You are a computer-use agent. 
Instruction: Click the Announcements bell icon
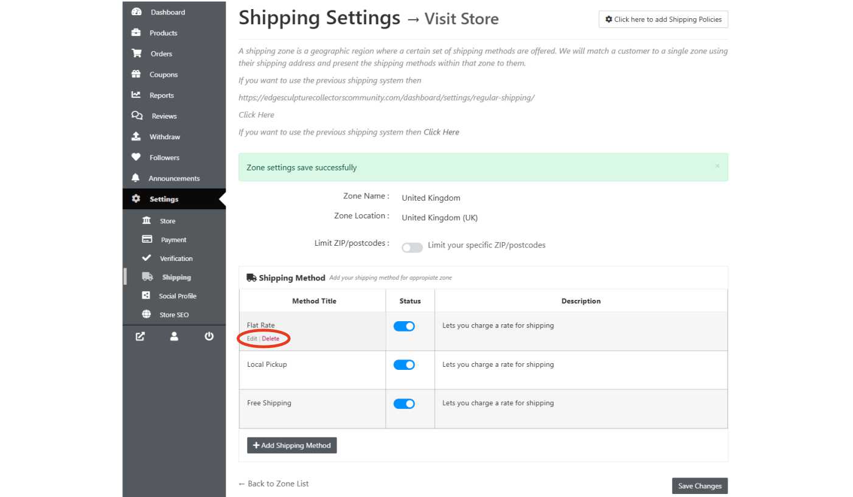click(x=136, y=178)
